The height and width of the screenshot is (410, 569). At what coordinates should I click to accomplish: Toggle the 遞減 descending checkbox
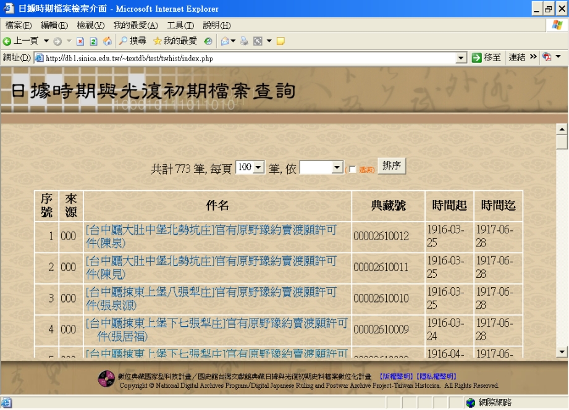(x=352, y=169)
